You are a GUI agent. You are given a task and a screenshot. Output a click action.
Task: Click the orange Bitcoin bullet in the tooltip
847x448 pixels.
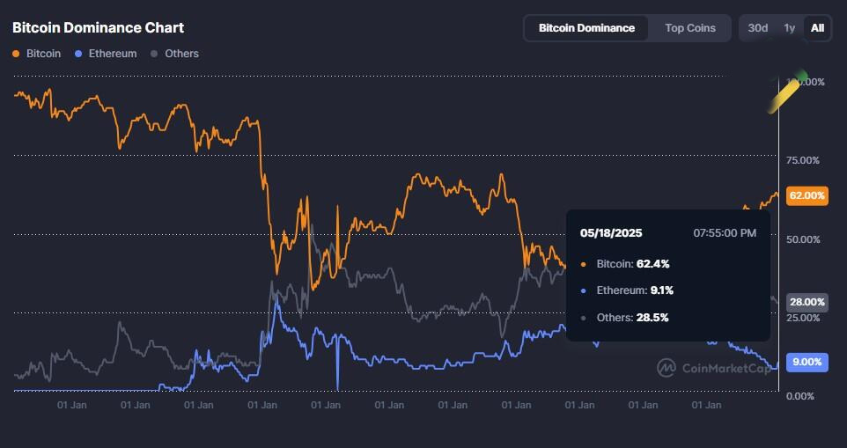tap(586, 264)
